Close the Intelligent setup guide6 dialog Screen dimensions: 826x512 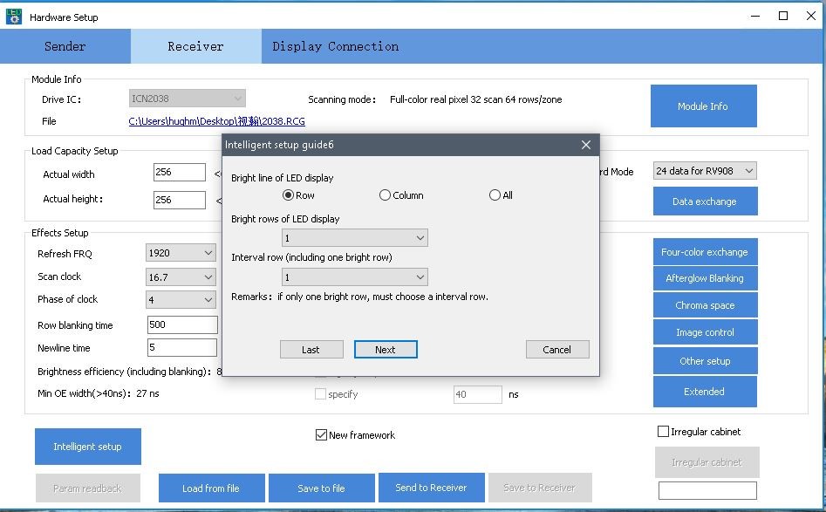pyautogui.click(x=585, y=145)
